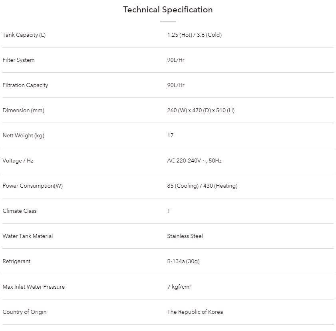
Task: Click the Climate Class value T
Action: tap(169, 211)
